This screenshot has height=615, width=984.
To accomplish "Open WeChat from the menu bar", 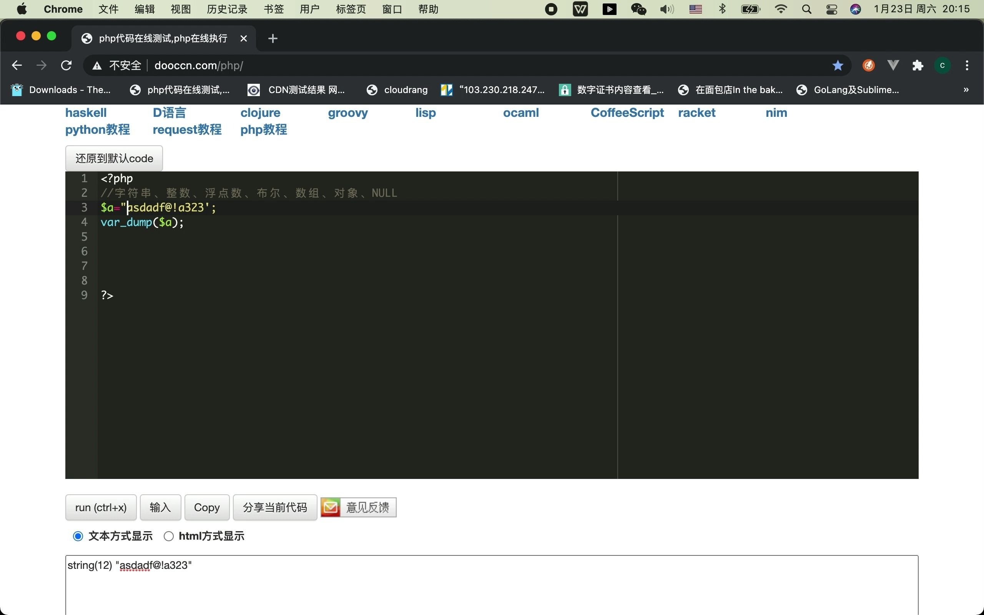I will [638, 9].
